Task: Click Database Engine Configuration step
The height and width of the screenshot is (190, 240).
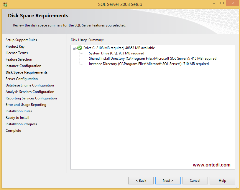Action: tap(30, 85)
